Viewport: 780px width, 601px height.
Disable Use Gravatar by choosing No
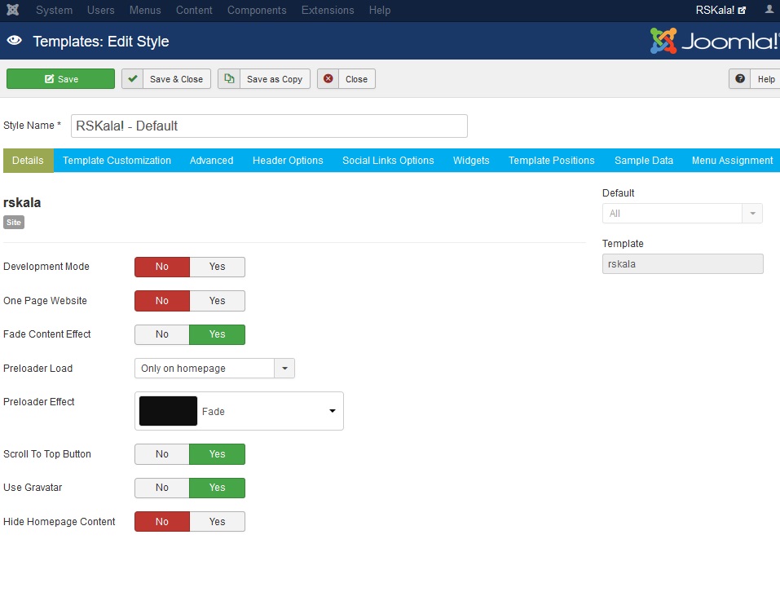pyautogui.click(x=162, y=488)
